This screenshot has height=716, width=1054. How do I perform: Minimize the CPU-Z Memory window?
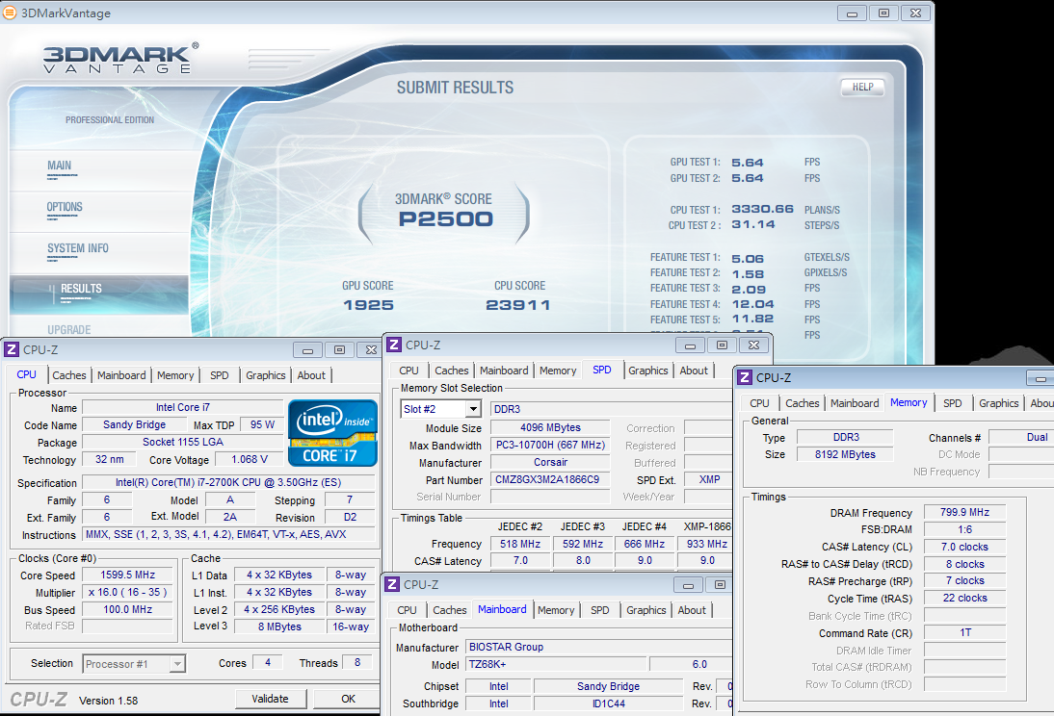[x=1040, y=378]
